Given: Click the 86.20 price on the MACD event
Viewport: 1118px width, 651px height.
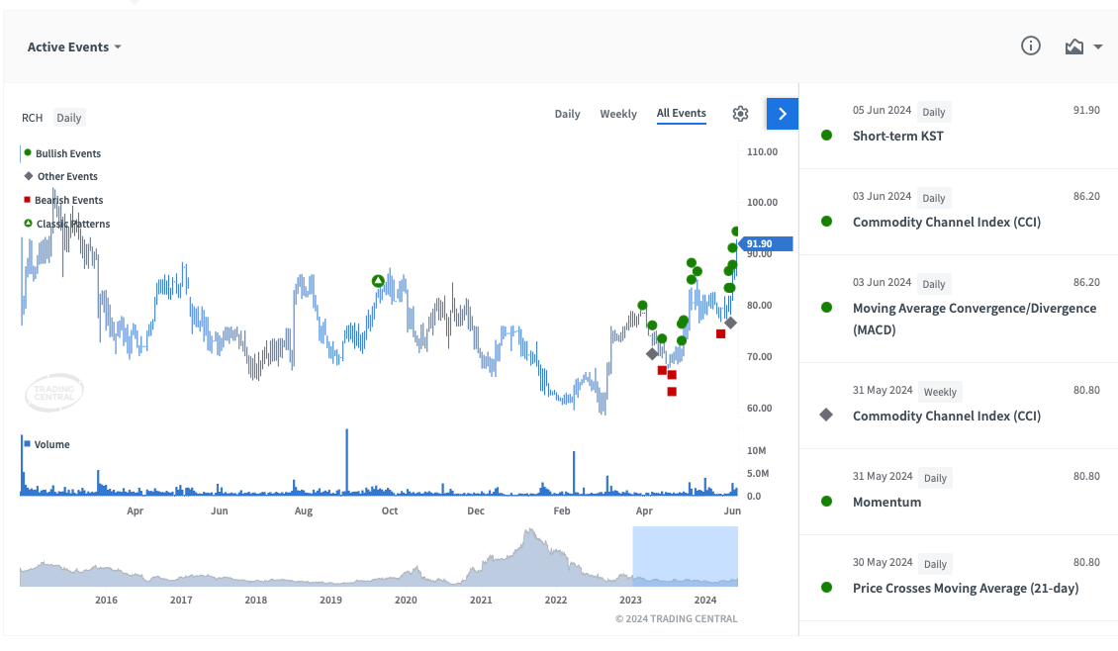Looking at the screenshot, I should [1086, 282].
